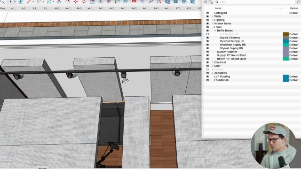Hide the Untagged tag
This screenshot has height=169, width=301.
(207, 13)
